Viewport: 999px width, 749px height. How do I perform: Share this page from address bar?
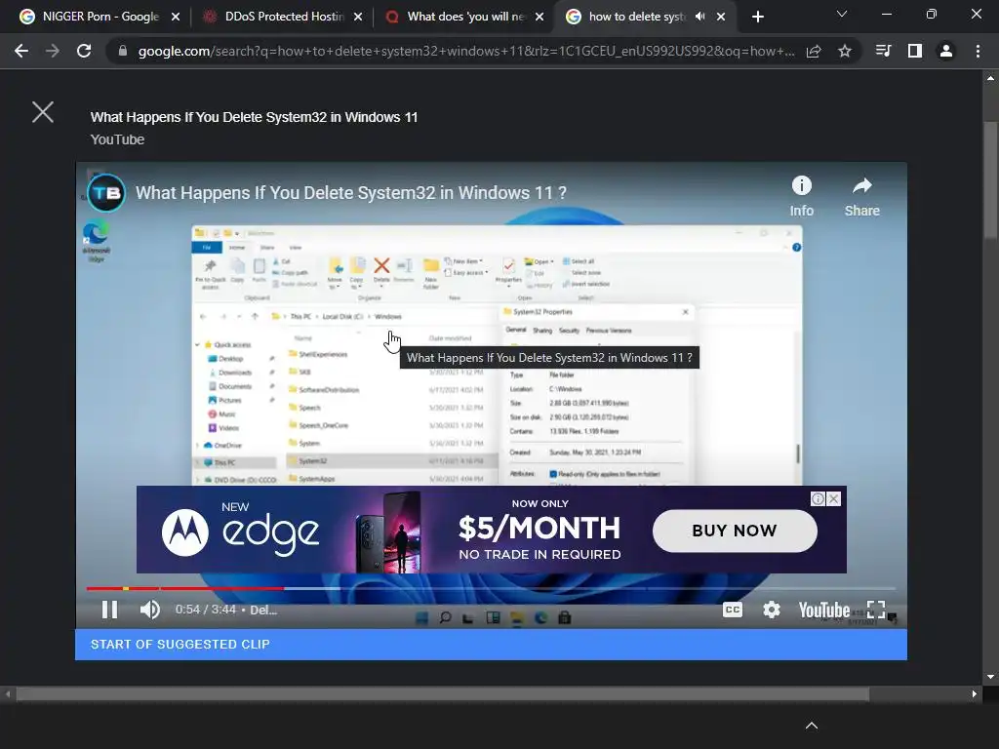[814, 51]
